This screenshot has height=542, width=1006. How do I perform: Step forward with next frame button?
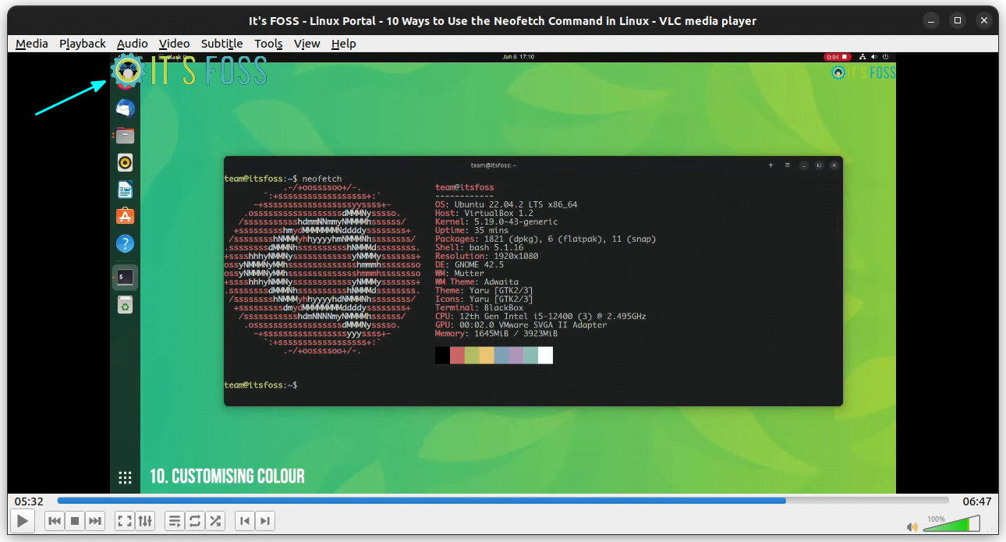(x=265, y=521)
